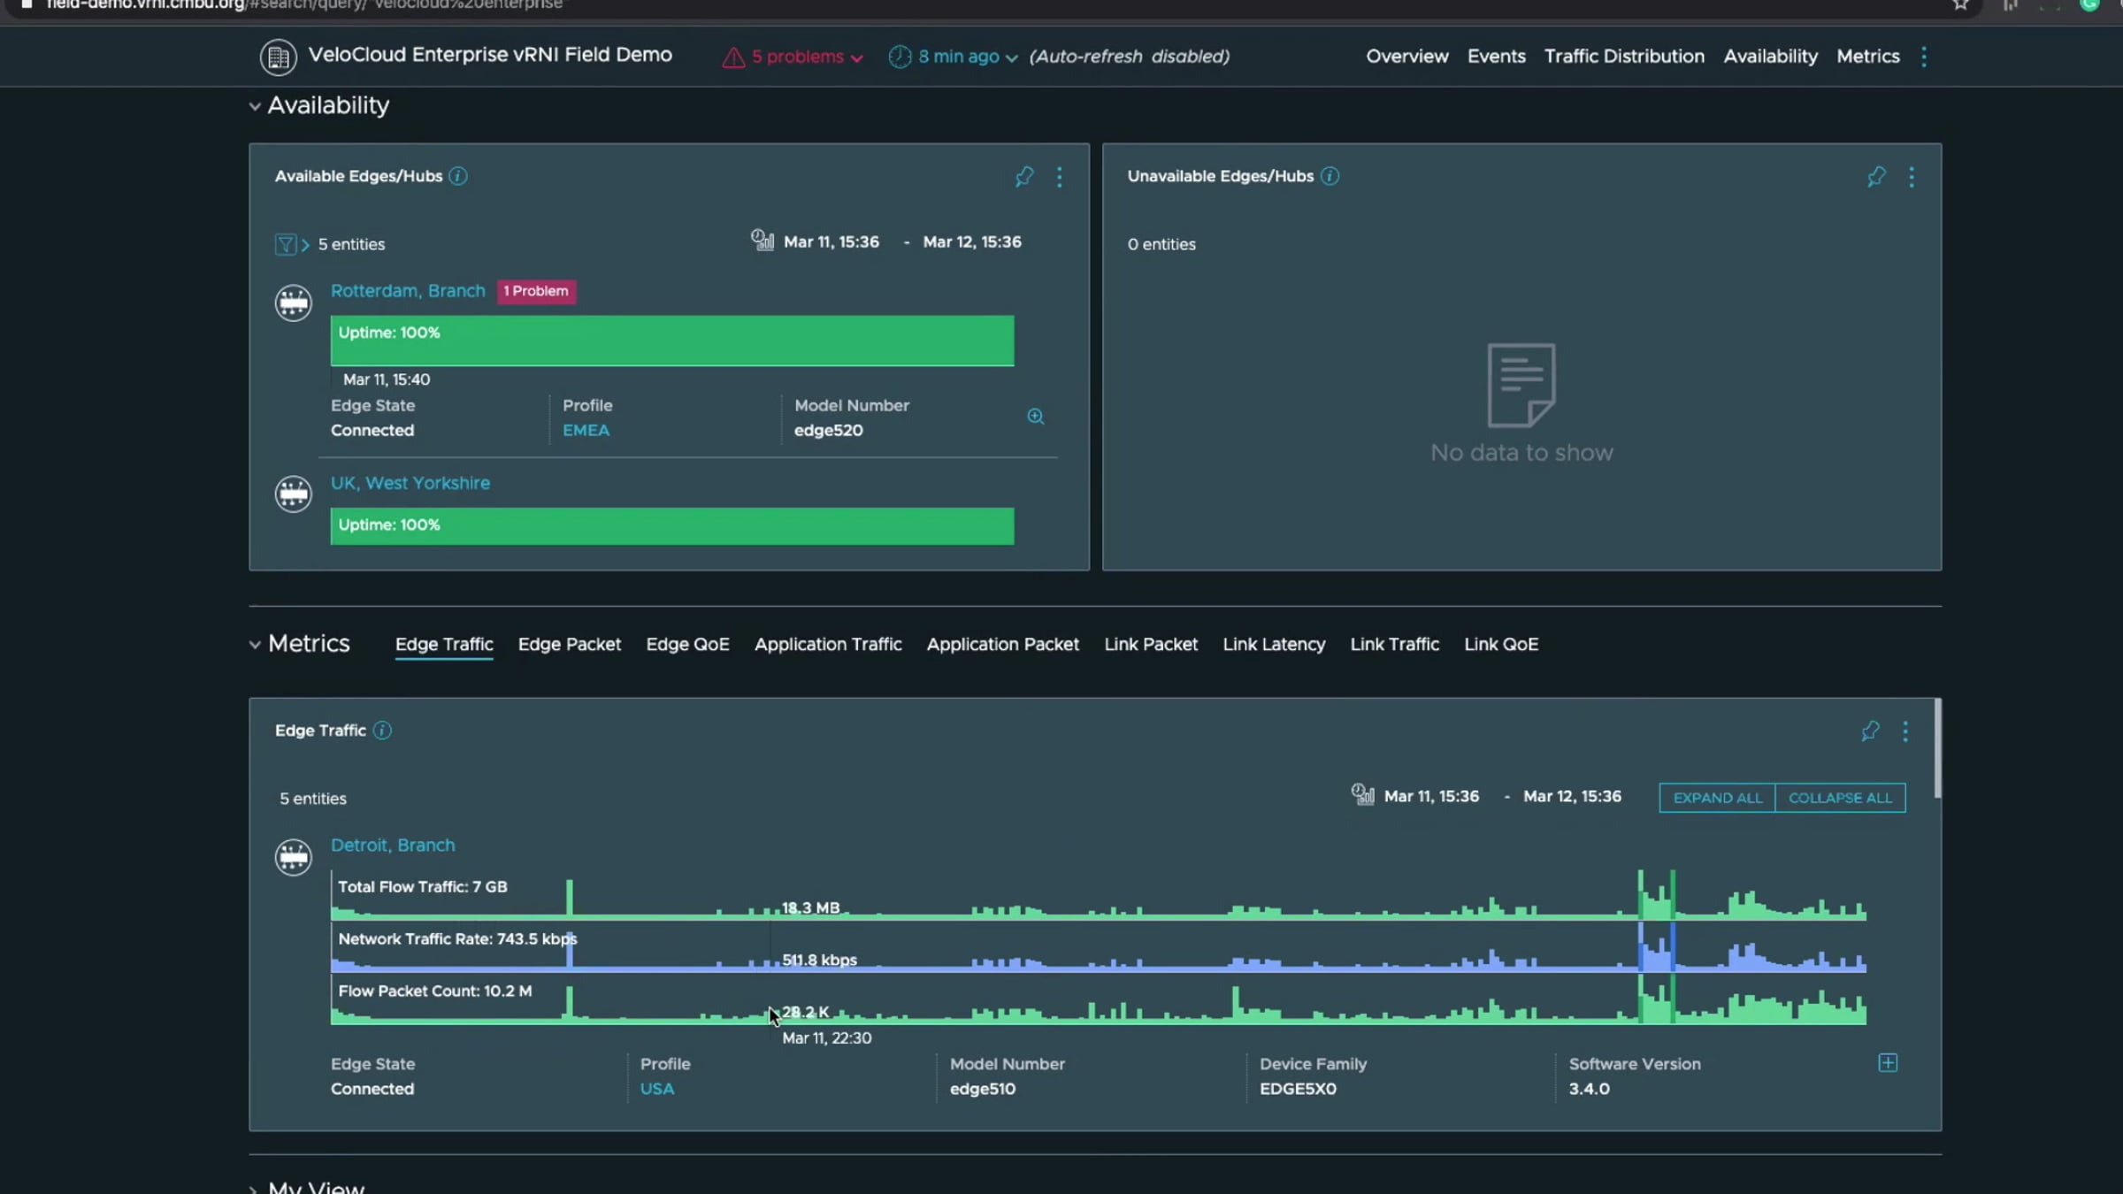Collapse the Availability section
The width and height of the screenshot is (2123, 1194).
tap(255, 106)
